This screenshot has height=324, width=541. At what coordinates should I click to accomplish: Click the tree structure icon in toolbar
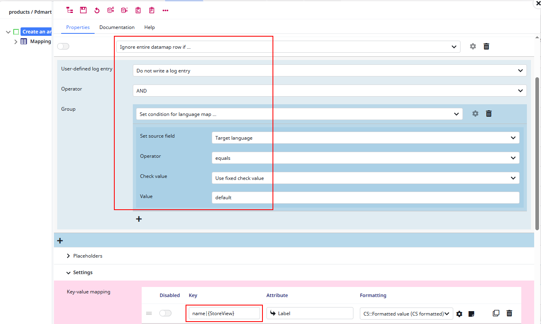[x=70, y=10]
